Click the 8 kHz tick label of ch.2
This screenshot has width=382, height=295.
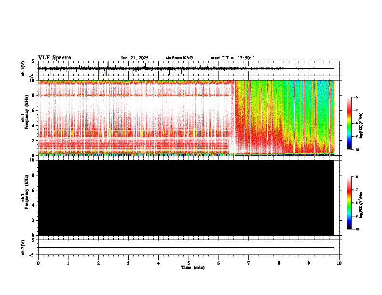(x=34, y=175)
